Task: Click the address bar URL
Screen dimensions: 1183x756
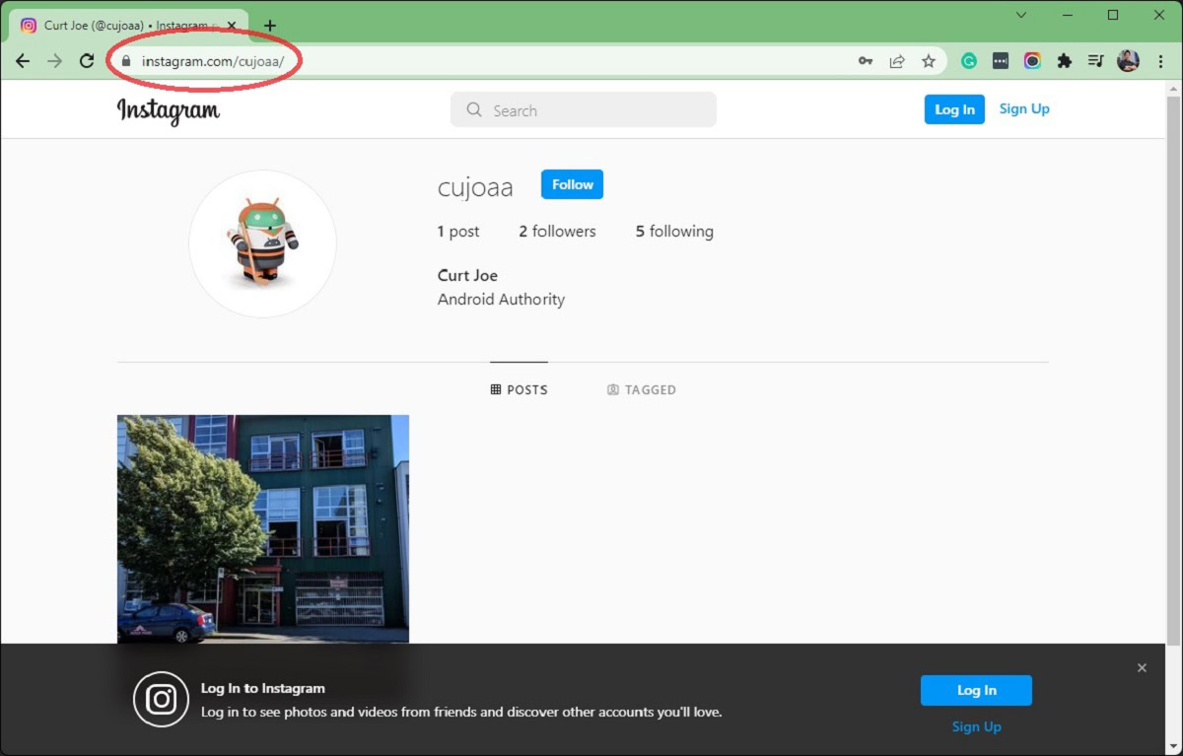Action: pyautogui.click(x=213, y=61)
